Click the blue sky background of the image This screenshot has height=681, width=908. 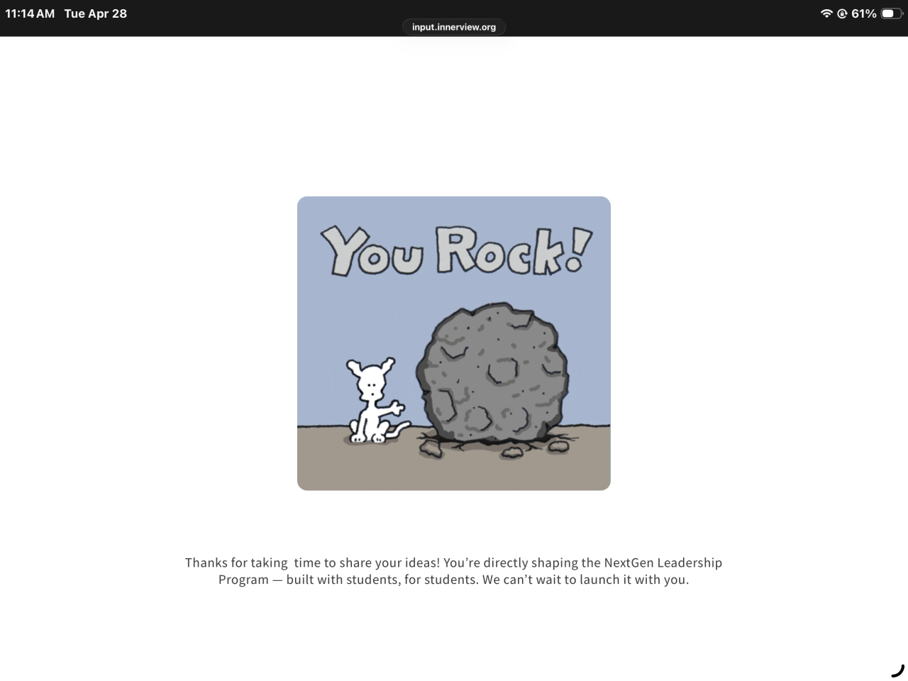[x=355, y=319]
